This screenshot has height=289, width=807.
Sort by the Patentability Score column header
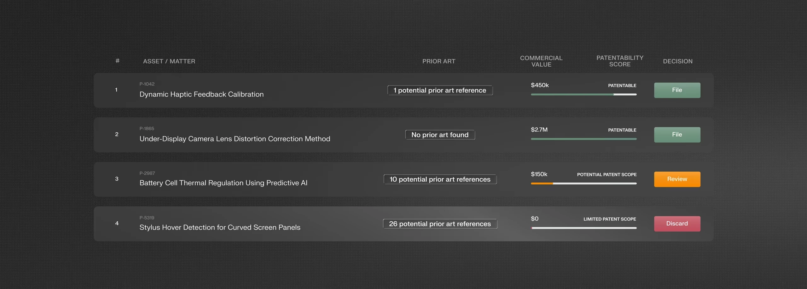[620, 61]
